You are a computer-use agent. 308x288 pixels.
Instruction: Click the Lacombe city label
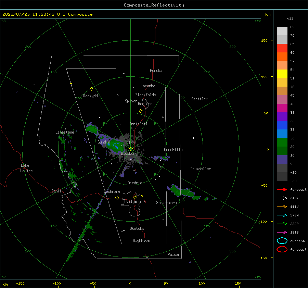click(x=148, y=86)
